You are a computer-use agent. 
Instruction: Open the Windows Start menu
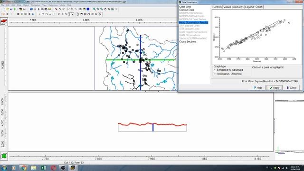pos(4,168)
